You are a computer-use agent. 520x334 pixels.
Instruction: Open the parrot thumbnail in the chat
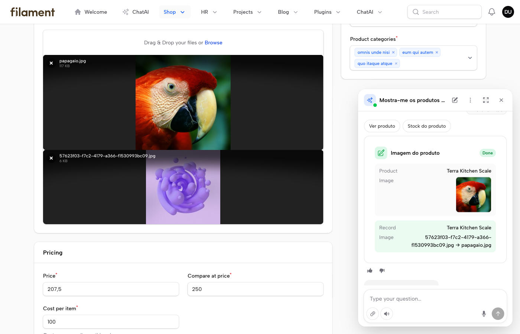474,195
